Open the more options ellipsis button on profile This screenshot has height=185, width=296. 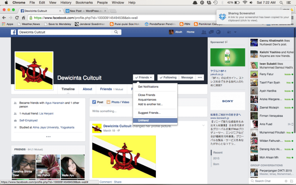[x=200, y=78]
